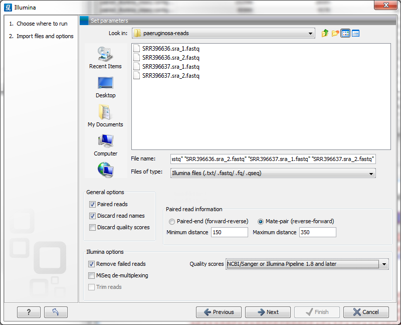
Task: Open the Help question mark button
Action: tap(29, 312)
